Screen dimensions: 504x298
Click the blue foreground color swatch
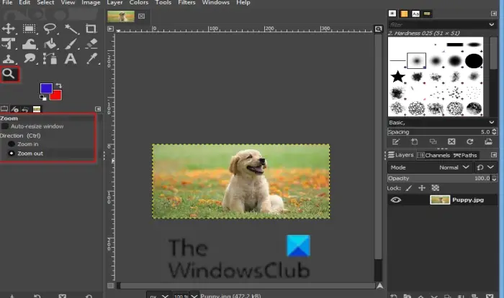tap(46, 88)
